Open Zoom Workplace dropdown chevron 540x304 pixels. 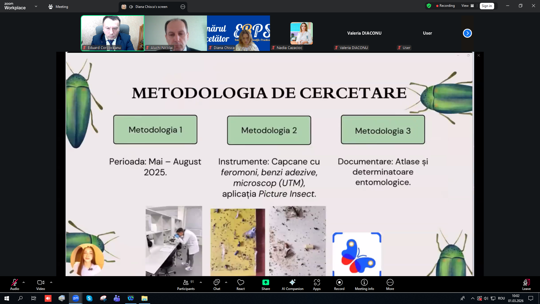tap(36, 6)
